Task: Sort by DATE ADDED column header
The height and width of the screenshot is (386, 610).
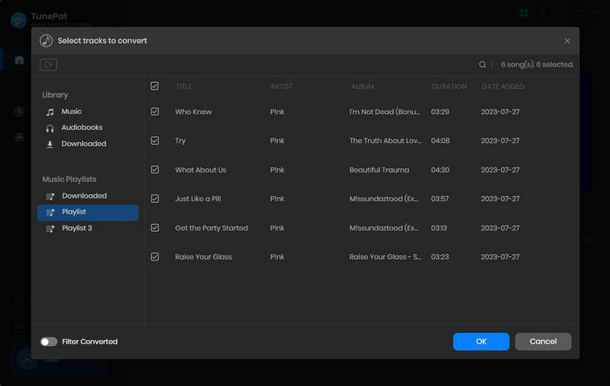Action: [x=503, y=86]
